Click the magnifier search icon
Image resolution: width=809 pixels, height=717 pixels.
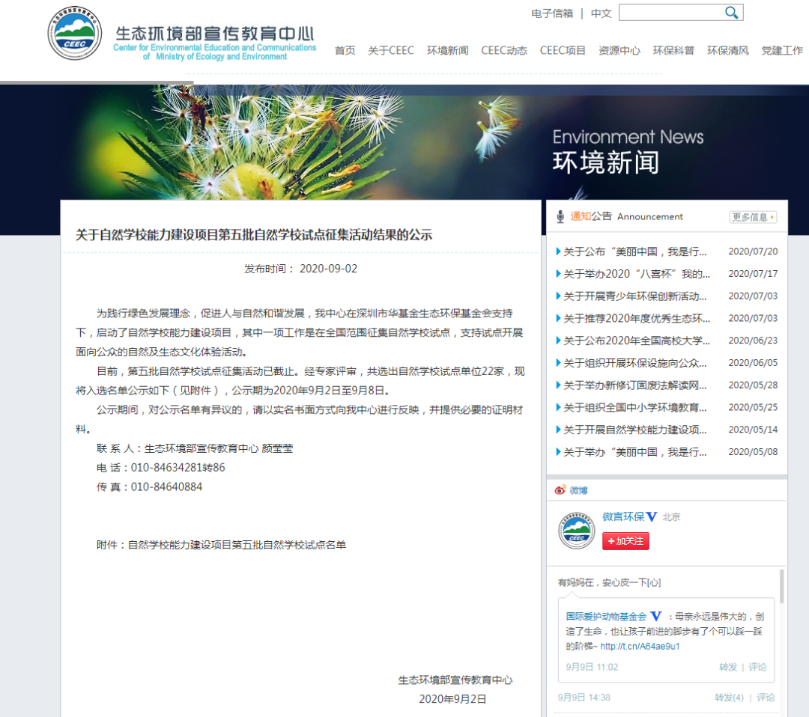point(731,13)
